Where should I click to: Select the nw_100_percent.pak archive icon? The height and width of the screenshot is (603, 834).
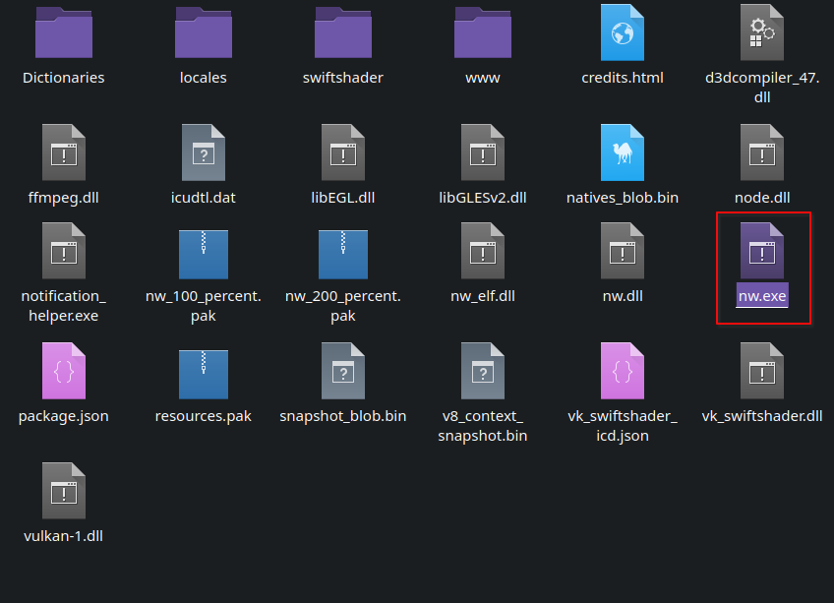[204, 255]
